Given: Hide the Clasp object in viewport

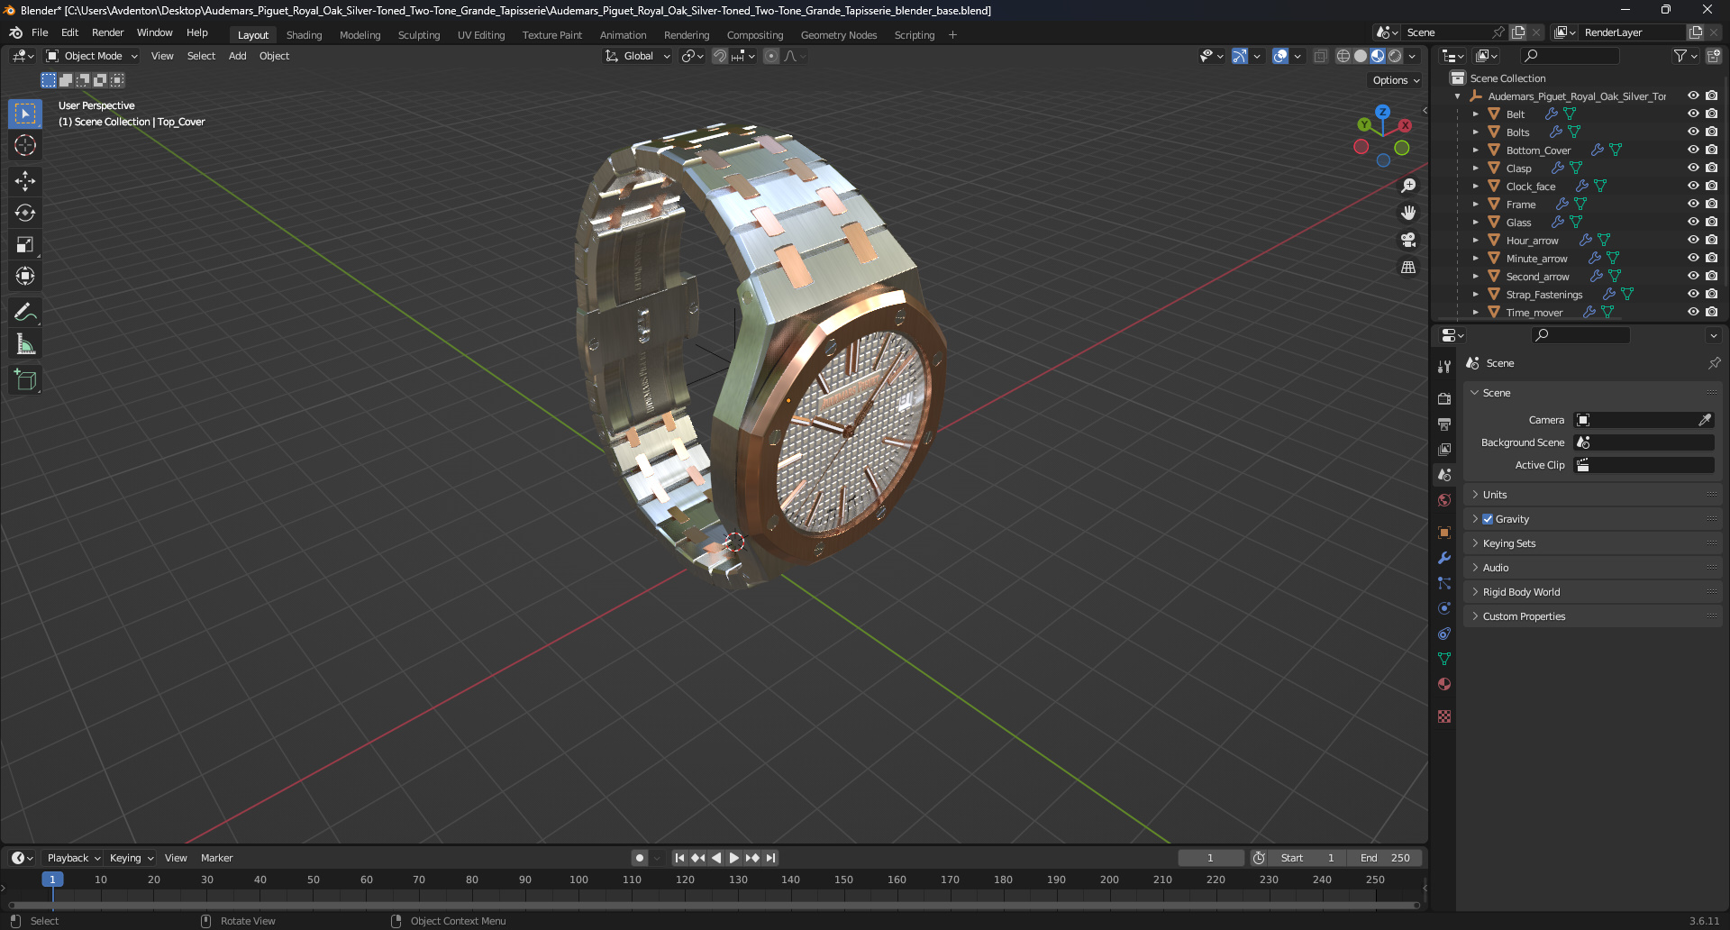Looking at the screenshot, I should pos(1693,168).
